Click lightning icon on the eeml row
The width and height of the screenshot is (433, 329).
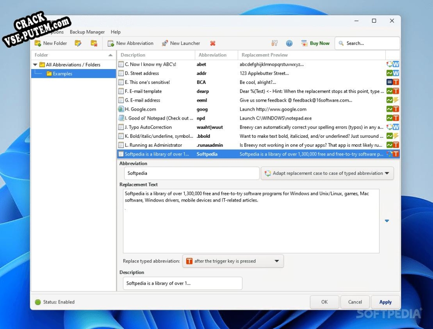coord(396,100)
